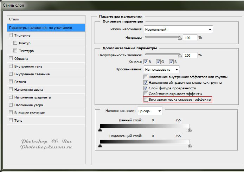Expand the Просвечивание dropdown
This screenshot has width=244, height=172.
[x=161, y=69]
